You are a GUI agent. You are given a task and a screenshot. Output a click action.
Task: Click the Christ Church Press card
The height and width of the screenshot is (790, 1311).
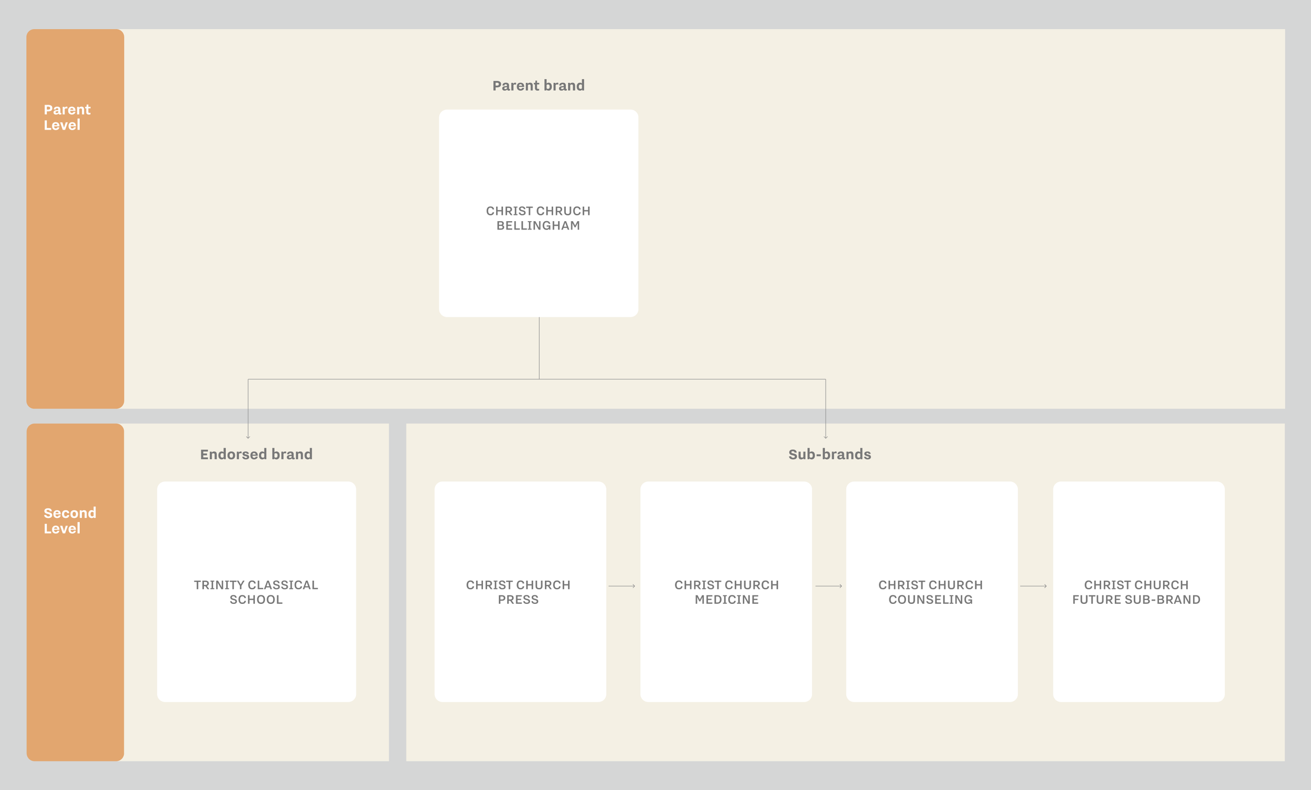[x=519, y=591]
